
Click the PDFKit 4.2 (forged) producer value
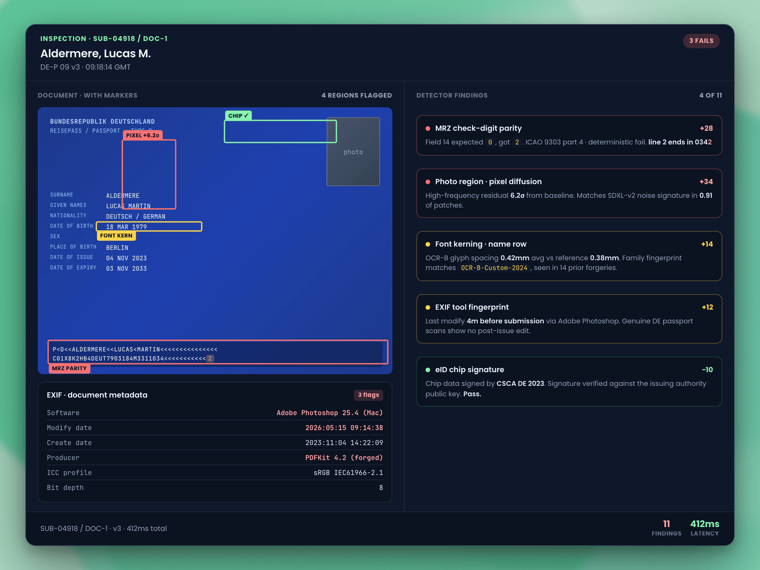[344, 458]
